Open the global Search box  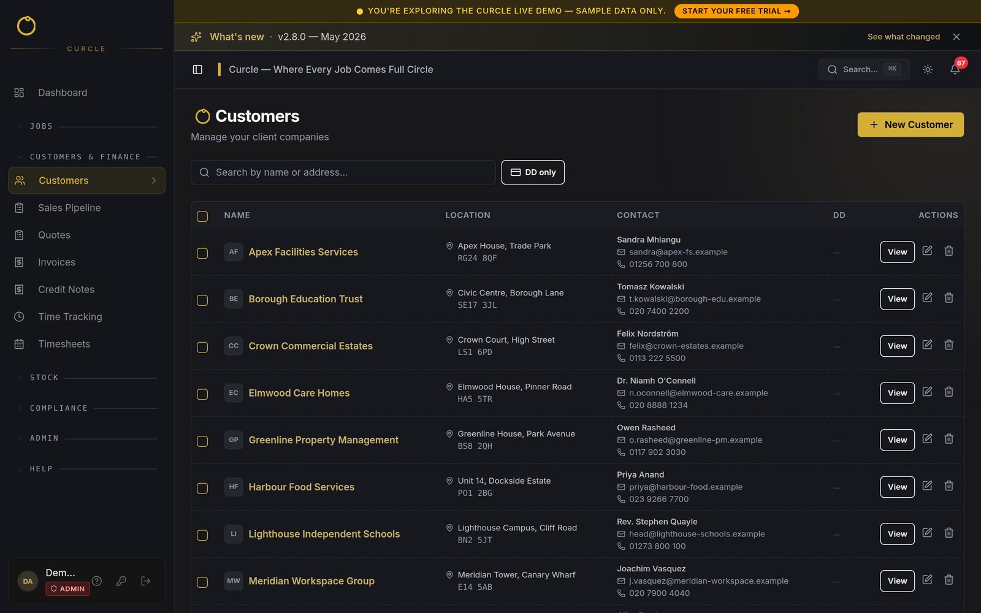coord(863,69)
